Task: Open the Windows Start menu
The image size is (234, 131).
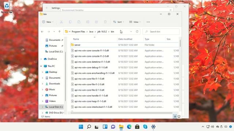Action: point(81,127)
